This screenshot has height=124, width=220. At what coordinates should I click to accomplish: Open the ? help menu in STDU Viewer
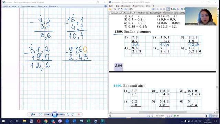point(153,6)
